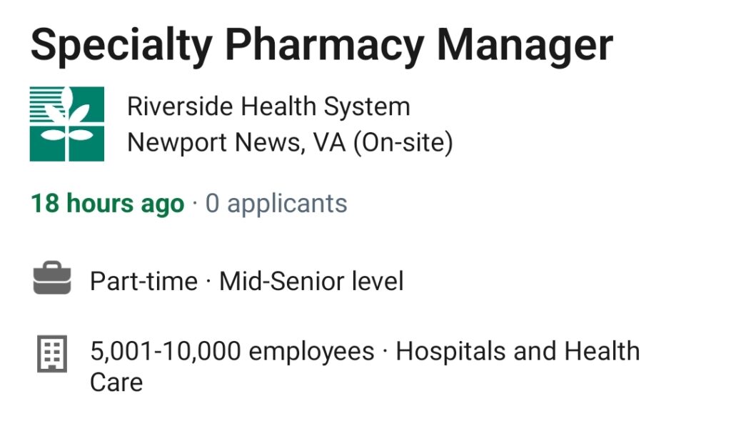Click the briefcase job type icon
The image size is (731, 421).
pyautogui.click(x=52, y=278)
